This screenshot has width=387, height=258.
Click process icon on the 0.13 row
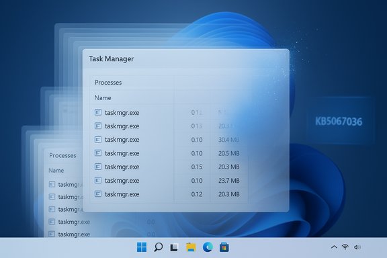pyautogui.click(x=98, y=126)
